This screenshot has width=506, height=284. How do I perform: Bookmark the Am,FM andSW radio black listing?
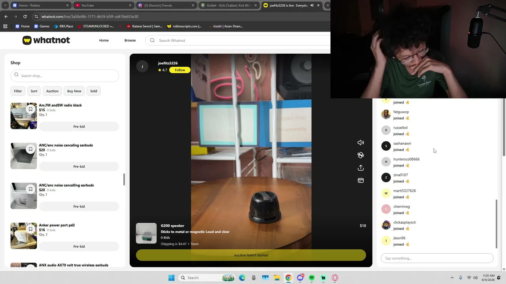click(30, 109)
